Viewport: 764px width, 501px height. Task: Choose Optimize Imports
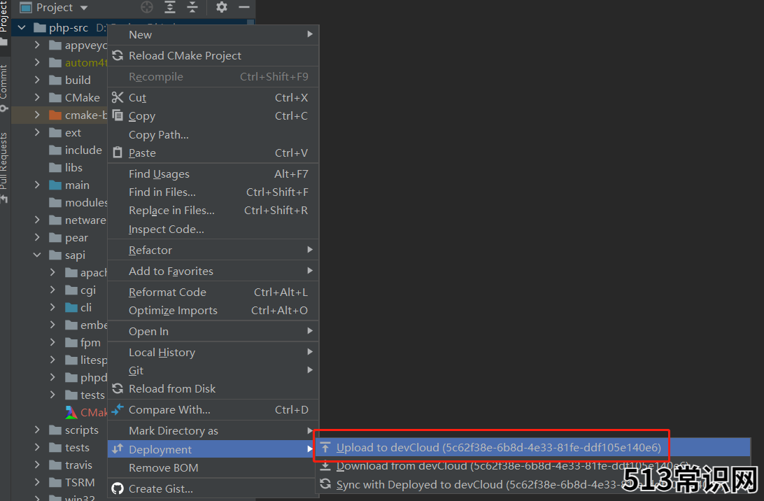pyautogui.click(x=213, y=311)
